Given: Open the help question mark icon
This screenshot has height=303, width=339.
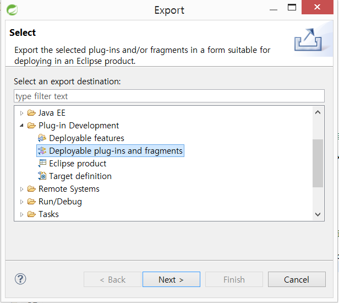Looking at the screenshot, I should (20, 279).
